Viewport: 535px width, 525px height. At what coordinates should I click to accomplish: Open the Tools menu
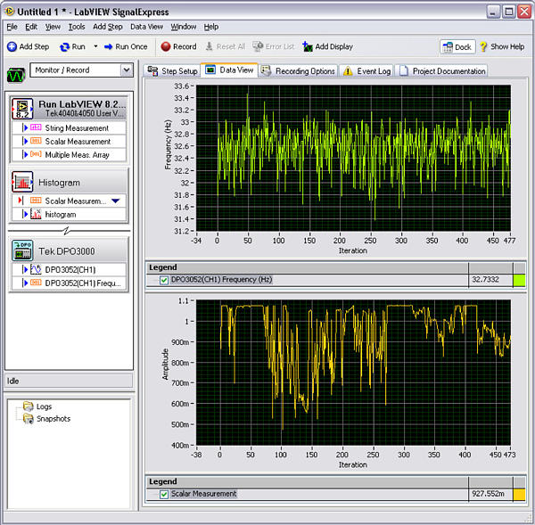pyautogui.click(x=77, y=27)
